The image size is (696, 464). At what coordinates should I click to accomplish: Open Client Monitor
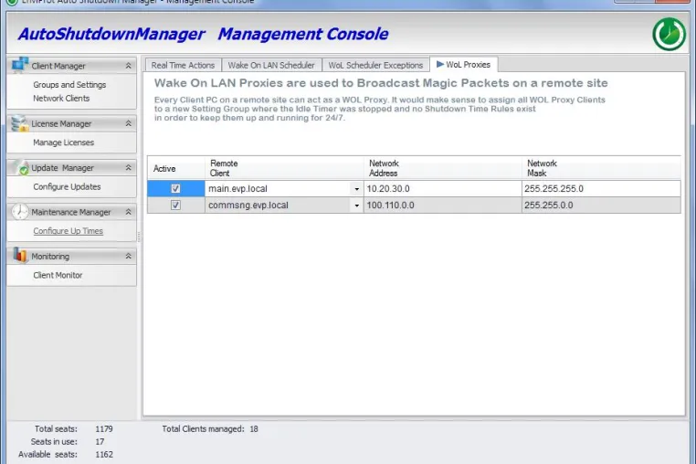tap(58, 275)
